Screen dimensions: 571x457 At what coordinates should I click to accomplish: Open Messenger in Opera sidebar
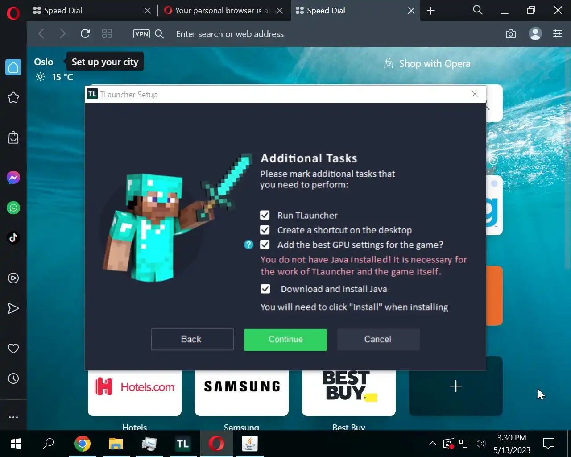(13, 178)
